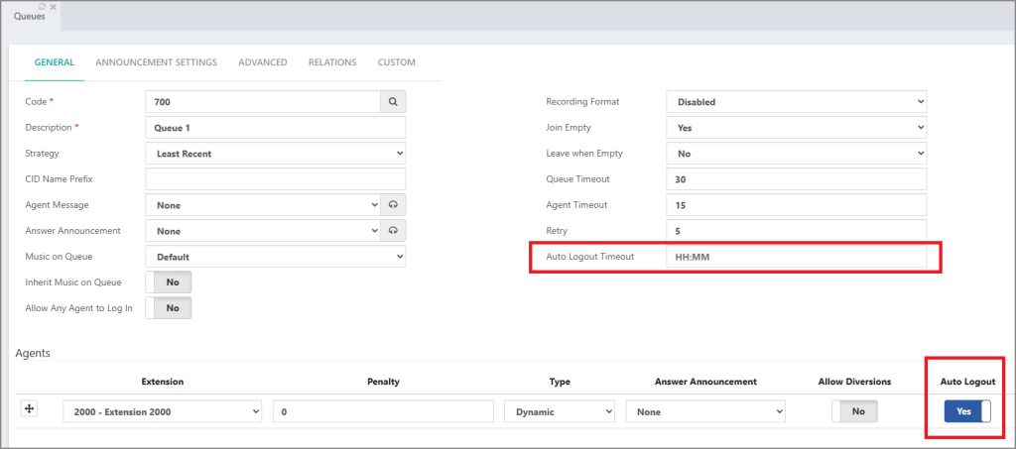Click the Answer Announcement headphone icon
Screen dimensions: 1016x449
click(393, 231)
